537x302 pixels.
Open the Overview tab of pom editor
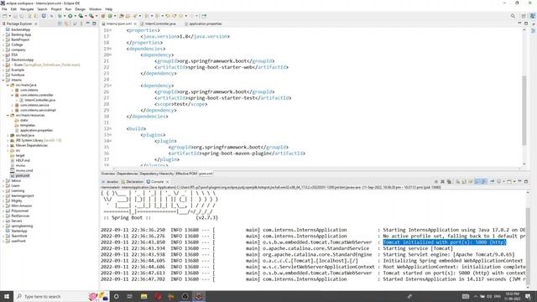pos(108,174)
